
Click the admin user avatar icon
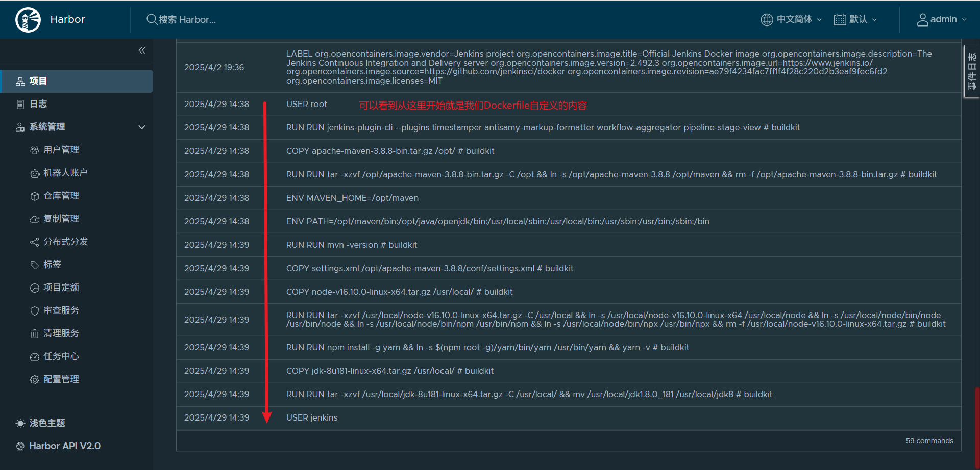922,19
